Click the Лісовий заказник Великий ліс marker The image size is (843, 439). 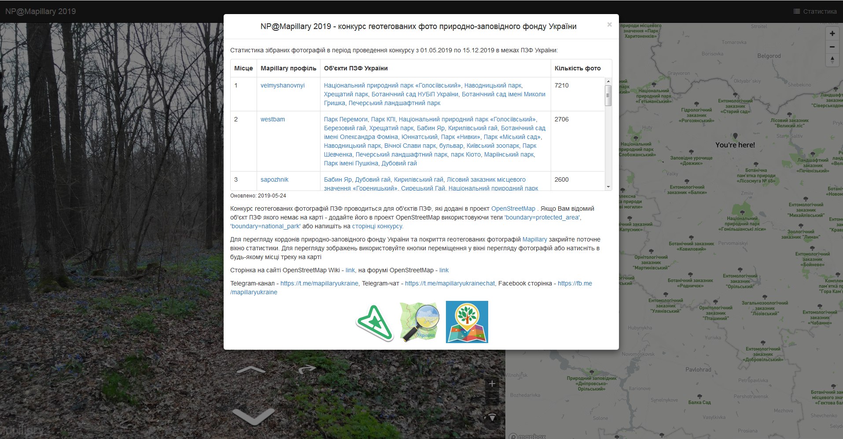(789, 114)
